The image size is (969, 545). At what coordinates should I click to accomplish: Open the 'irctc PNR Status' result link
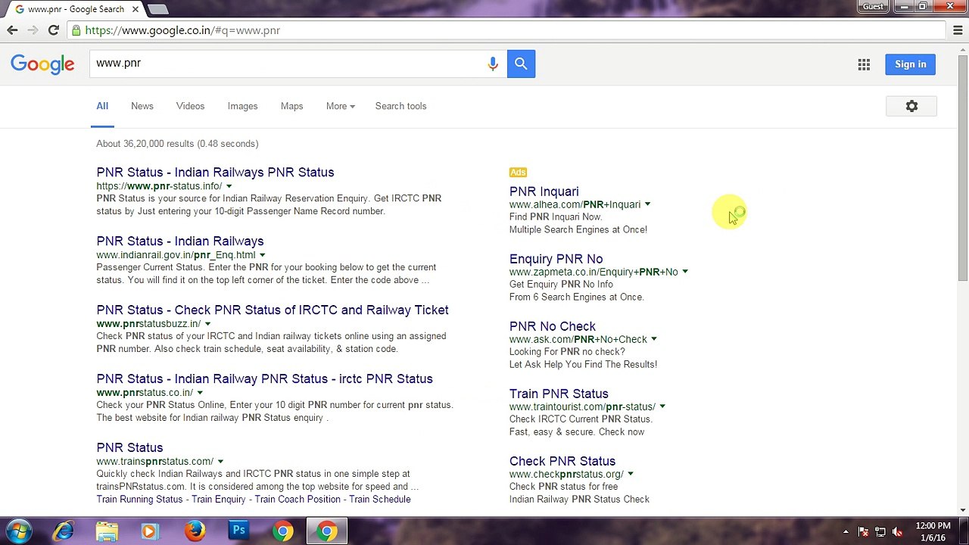[265, 379]
